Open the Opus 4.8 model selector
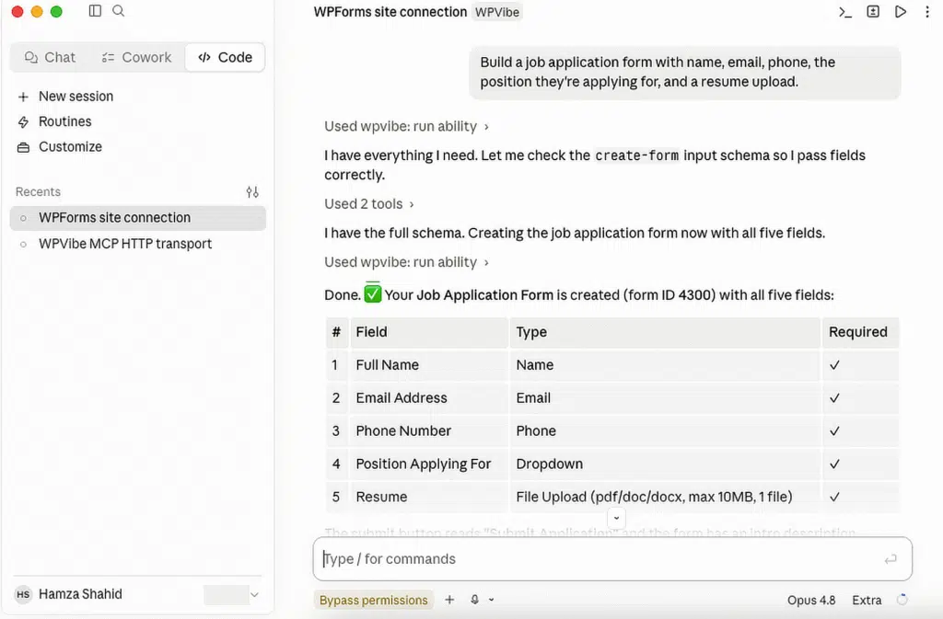This screenshot has width=943, height=619. pos(811,600)
